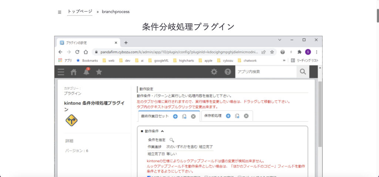Screen dimensions: 379x177
Task: Click the plugin's yellow branching-arrow sign icon
Action: tap(71, 120)
